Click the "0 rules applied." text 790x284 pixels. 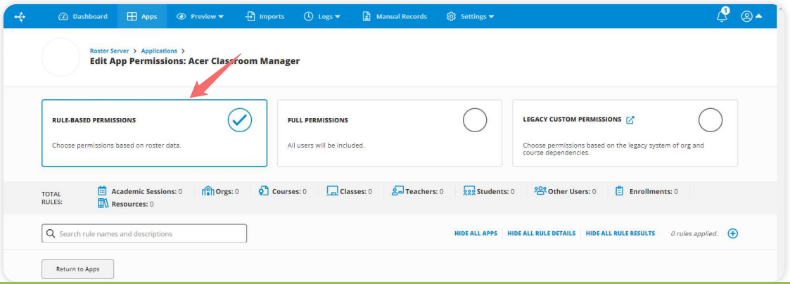point(694,233)
